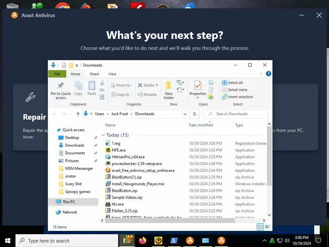Click the Up one level arrow

coord(78,114)
